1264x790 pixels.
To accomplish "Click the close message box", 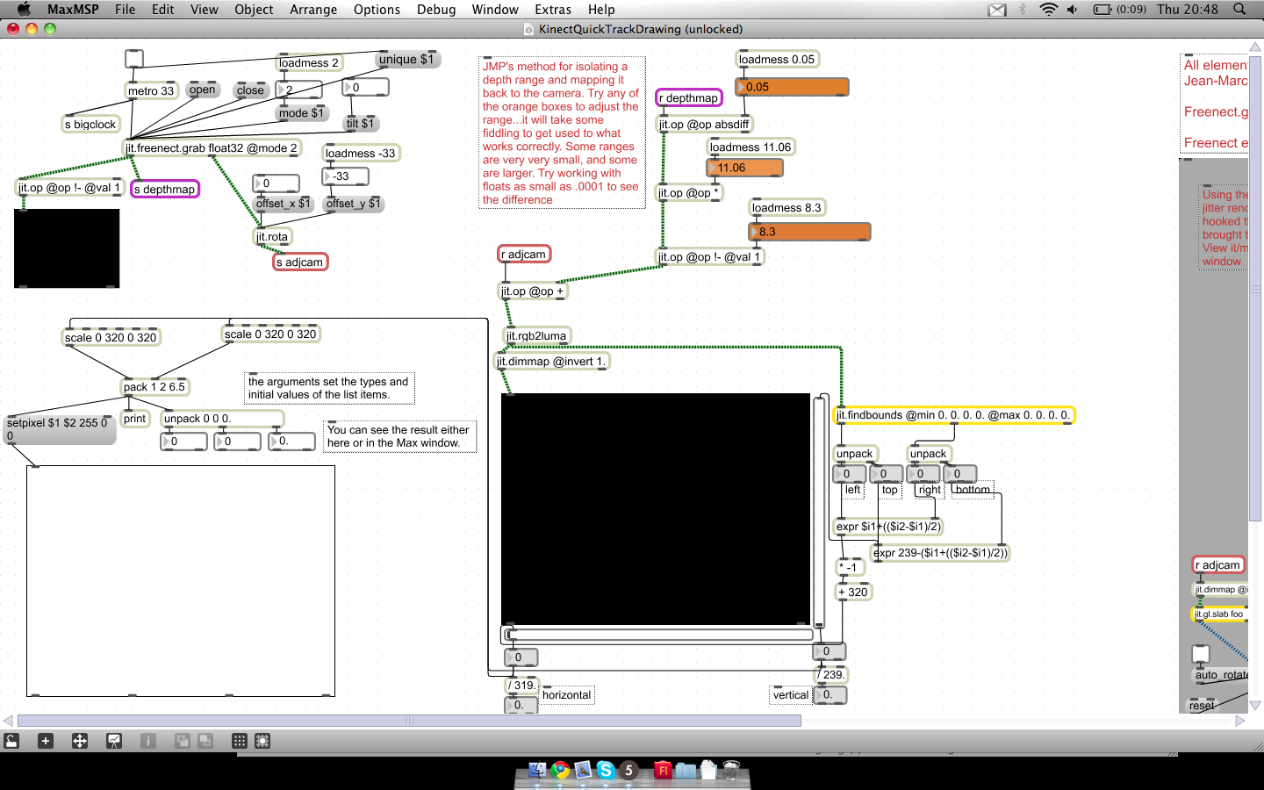I will point(250,90).
